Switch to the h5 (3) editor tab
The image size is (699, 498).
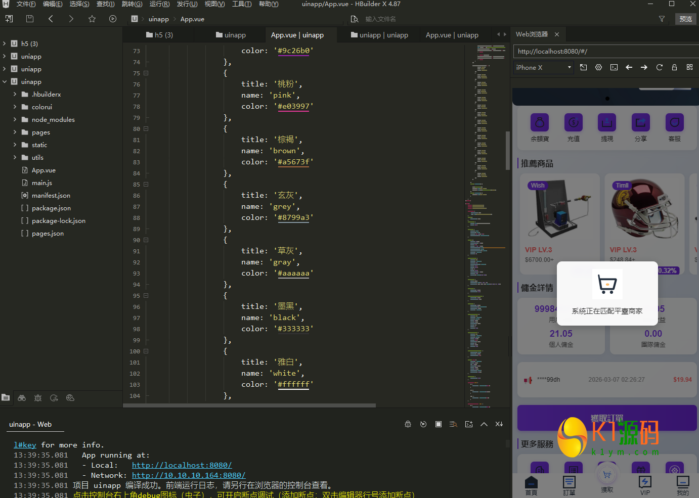[159, 35]
